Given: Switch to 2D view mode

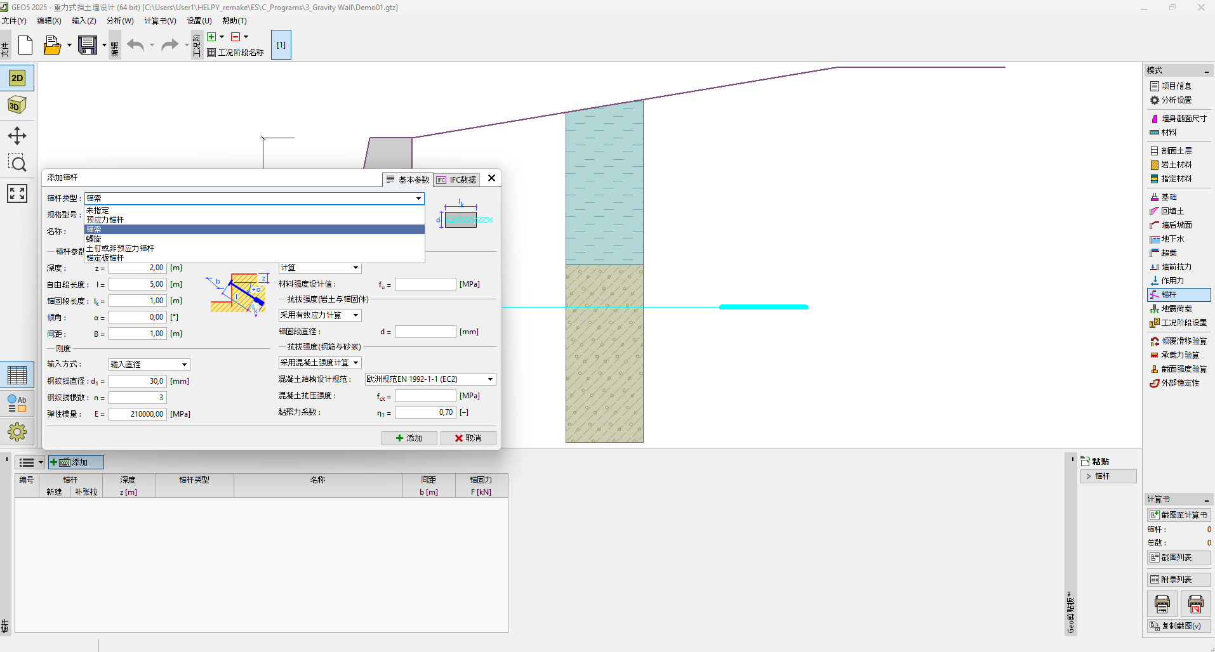Looking at the screenshot, I should point(17,78).
